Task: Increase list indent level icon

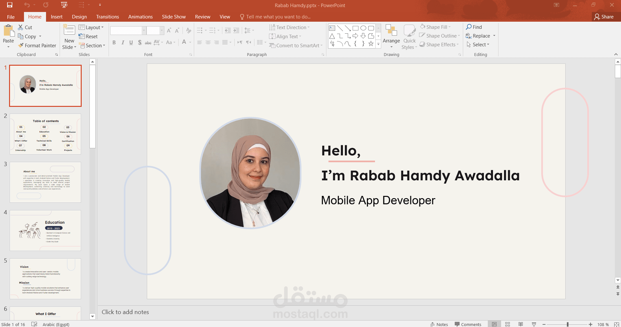Action: click(x=236, y=30)
